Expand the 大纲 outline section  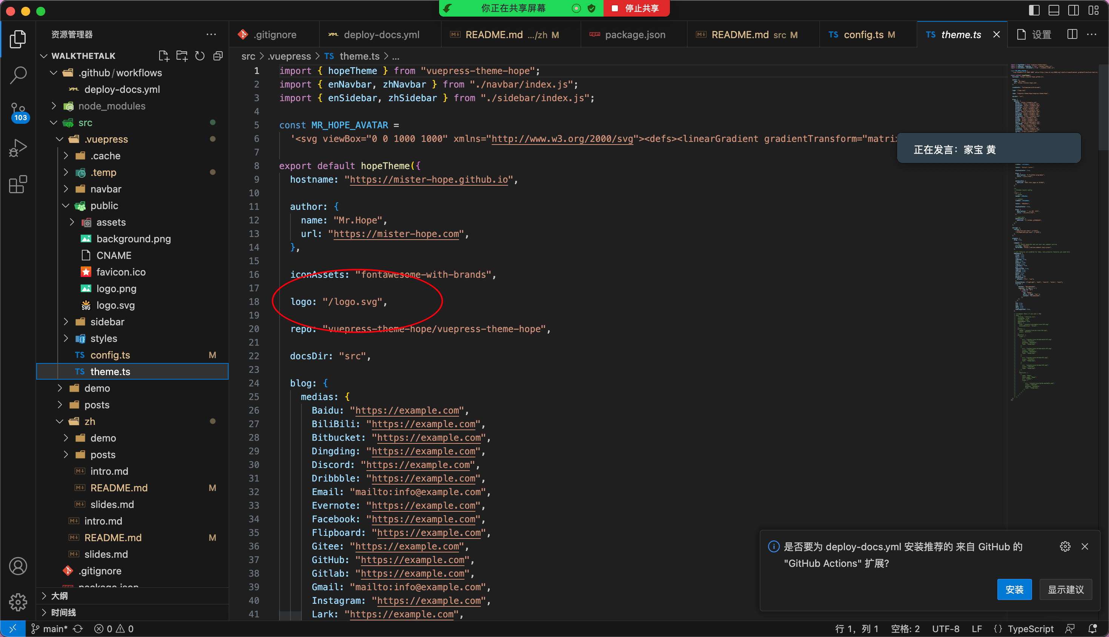(132, 596)
